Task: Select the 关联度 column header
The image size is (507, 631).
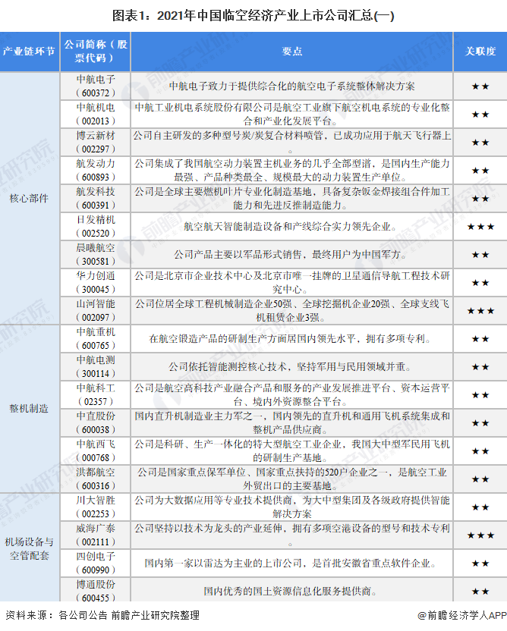Action: [480, 52]
